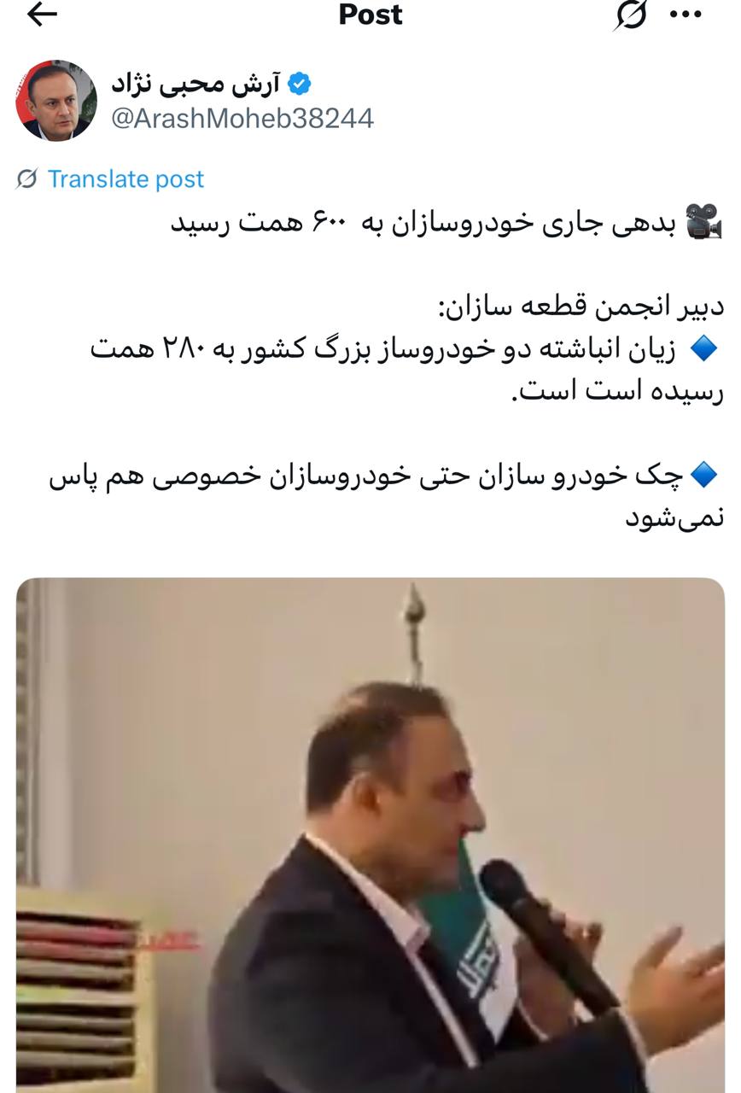Tap the red watermark in video

[169, 942]
